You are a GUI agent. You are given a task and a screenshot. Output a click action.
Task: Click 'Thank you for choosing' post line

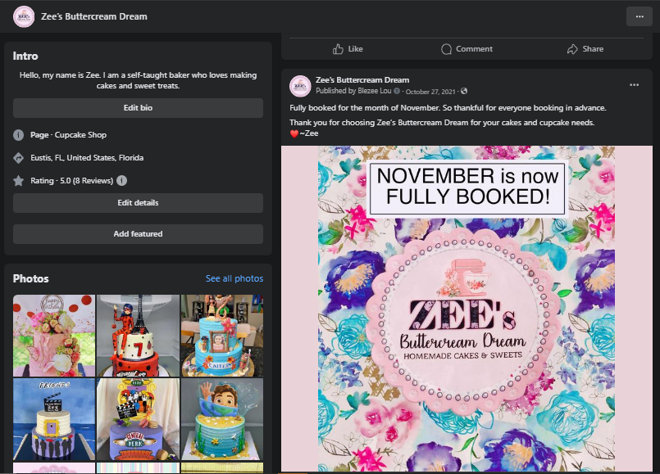[442, 123]
